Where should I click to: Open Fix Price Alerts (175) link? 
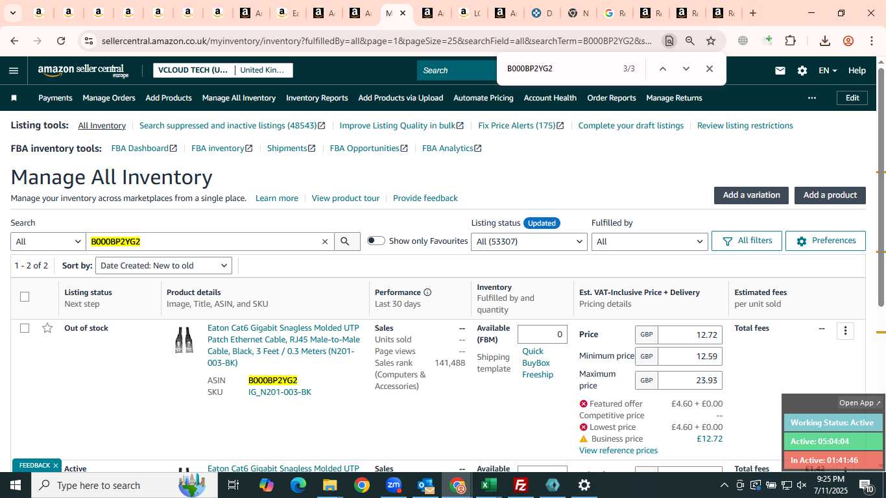(x=521, y=126)
